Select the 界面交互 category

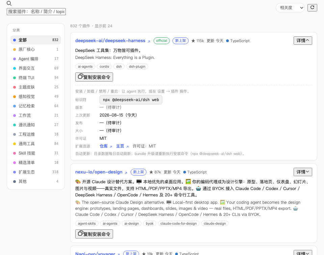tap(36, 68)
